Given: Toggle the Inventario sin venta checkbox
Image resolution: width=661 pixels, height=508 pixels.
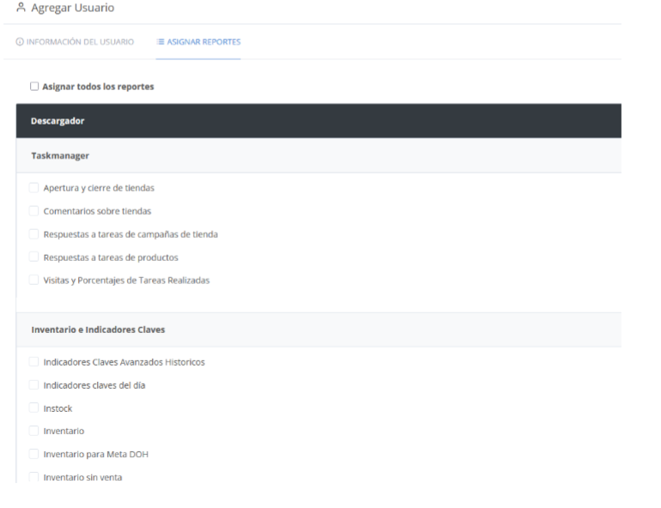Looking at the screenshot, I should [33, 477].
